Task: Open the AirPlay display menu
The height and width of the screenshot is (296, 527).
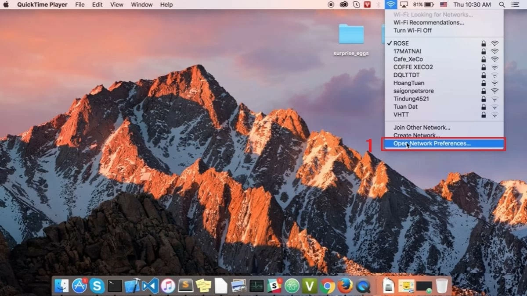Action: (404, 4)
